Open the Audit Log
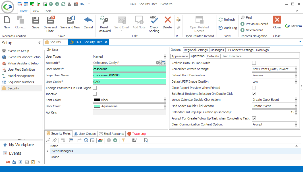The height and width of the screenshot is (172, 303). pos(228,28)
